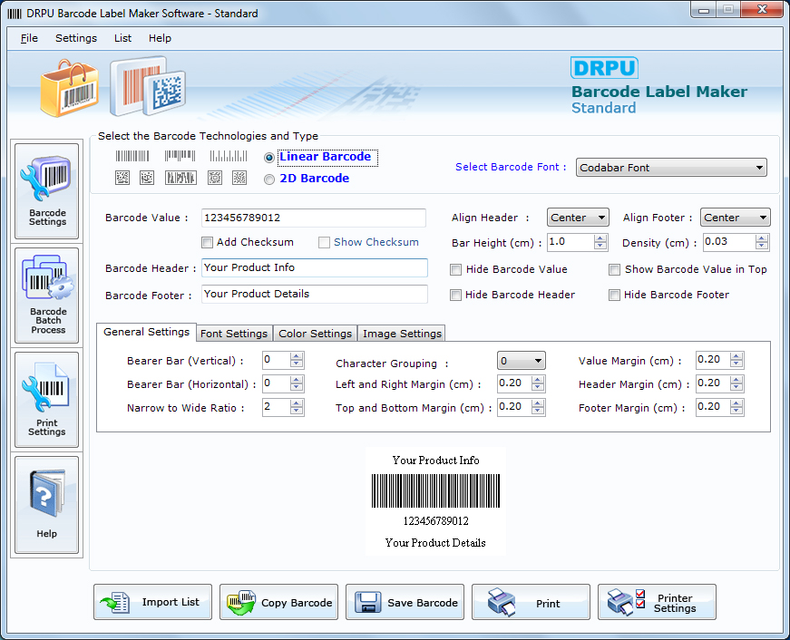
Task: Click the Top and Bottom Margin spinner arrows
Action: [x=538, y=407]
